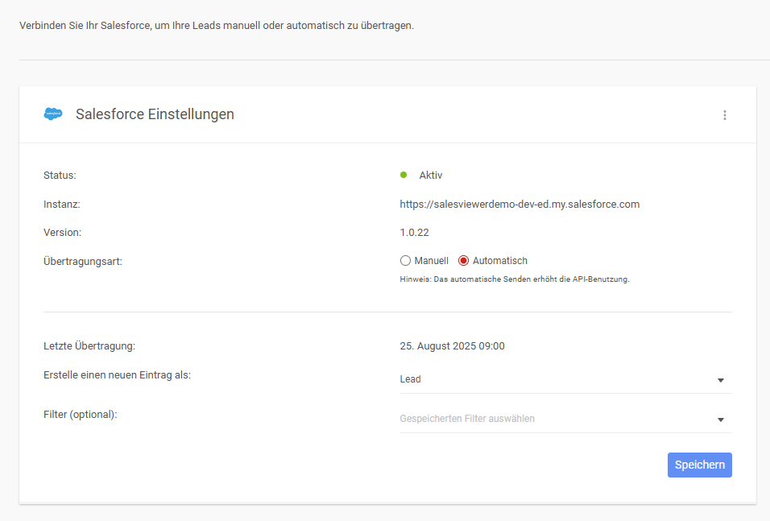Image resolution: width=770 pixels, height=521 pixels.
Task: Open the entry type field showing Lead
Action: click(x=565, y=379)
